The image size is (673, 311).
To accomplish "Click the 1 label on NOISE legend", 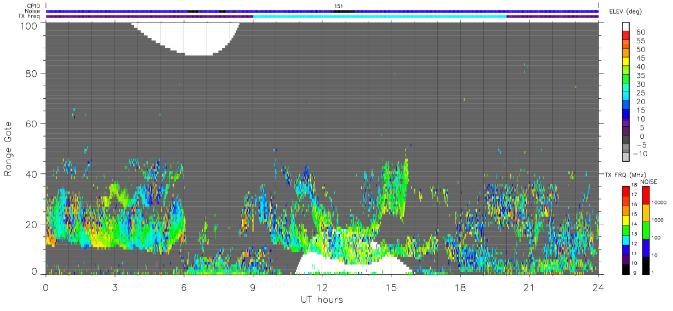I will [x=653, y=273].
